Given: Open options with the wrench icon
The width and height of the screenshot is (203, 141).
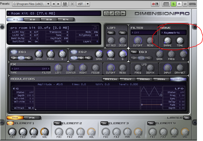Looking at the screenshot, I should tap(112, 13).
